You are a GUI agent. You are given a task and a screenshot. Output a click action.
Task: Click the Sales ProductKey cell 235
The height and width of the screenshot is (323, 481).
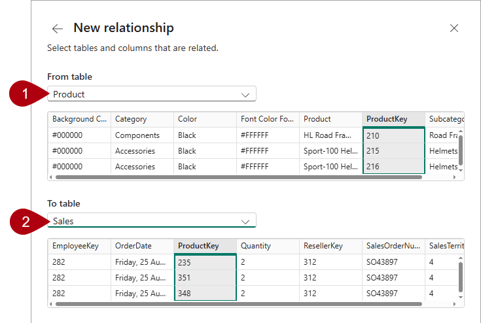point(205,262)
